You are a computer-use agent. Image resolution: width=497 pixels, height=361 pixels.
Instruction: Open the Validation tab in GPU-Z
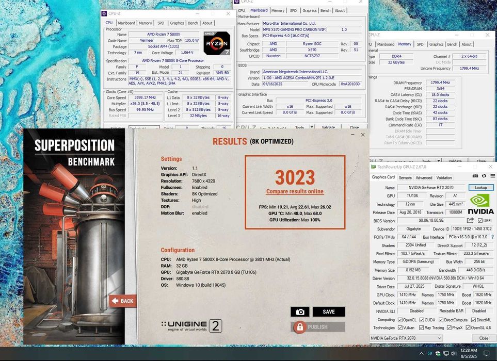(444, 177)
